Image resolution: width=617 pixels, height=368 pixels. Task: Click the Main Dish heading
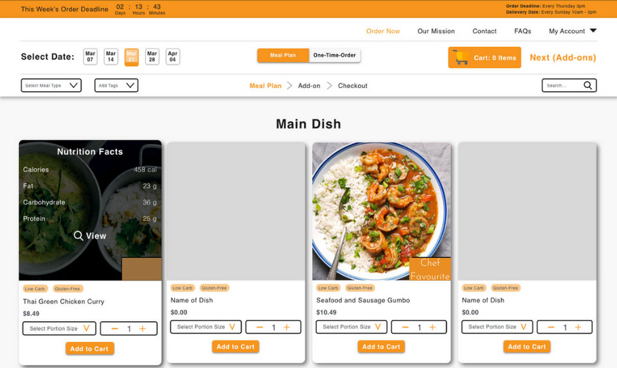click(x=308, y=124)
